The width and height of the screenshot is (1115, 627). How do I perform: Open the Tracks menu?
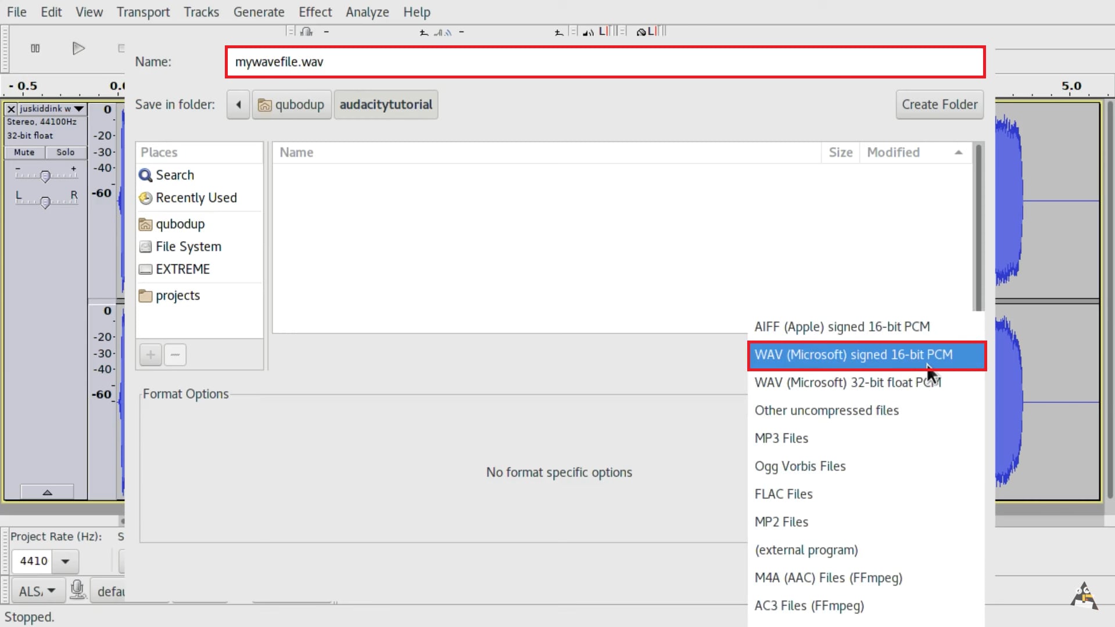pos(201,12)
